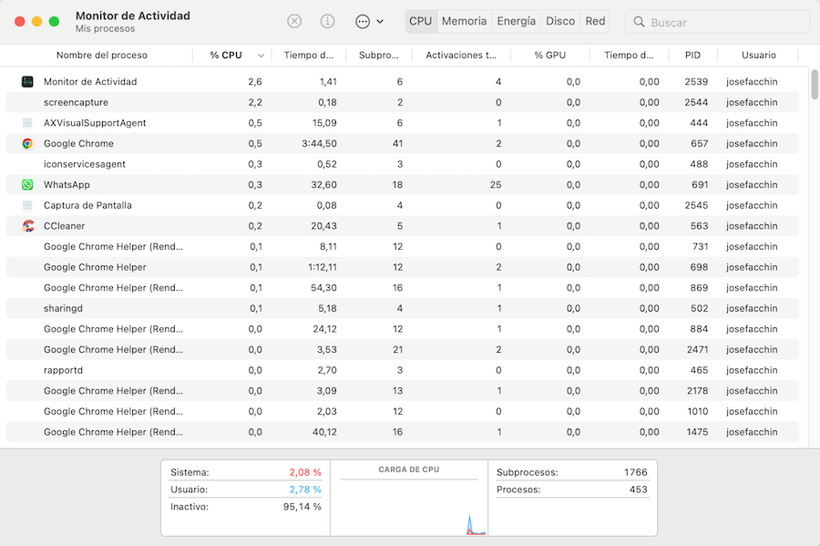820x546 pixels.
Task: Sort by the Usuario column header
Action: 758,55
